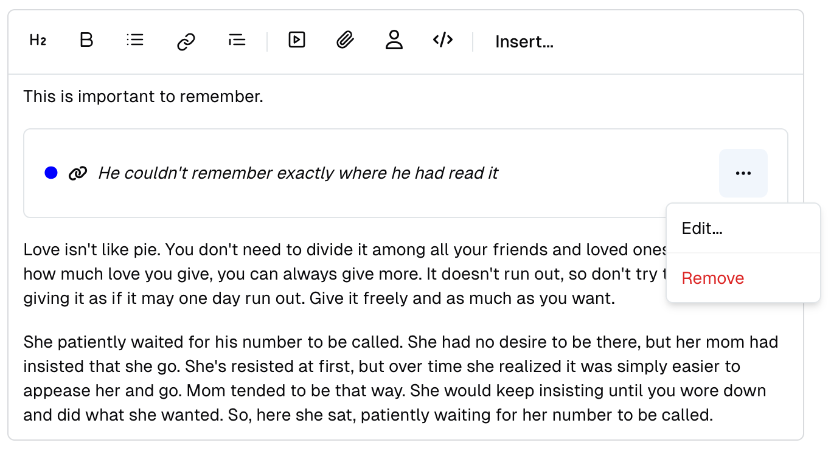The width and height of the screenshot is (831, 451).
Task: Click the three-dots options button
Action: click(743, 173)
